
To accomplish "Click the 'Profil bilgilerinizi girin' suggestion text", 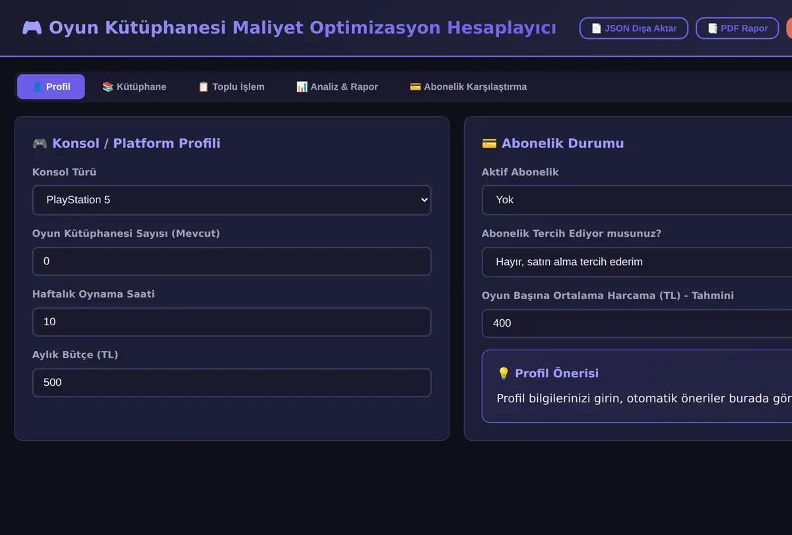I will (x=644, y=398).
